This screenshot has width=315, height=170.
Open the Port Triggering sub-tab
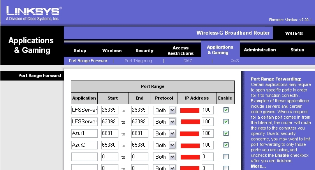click(x=138, y=61)
